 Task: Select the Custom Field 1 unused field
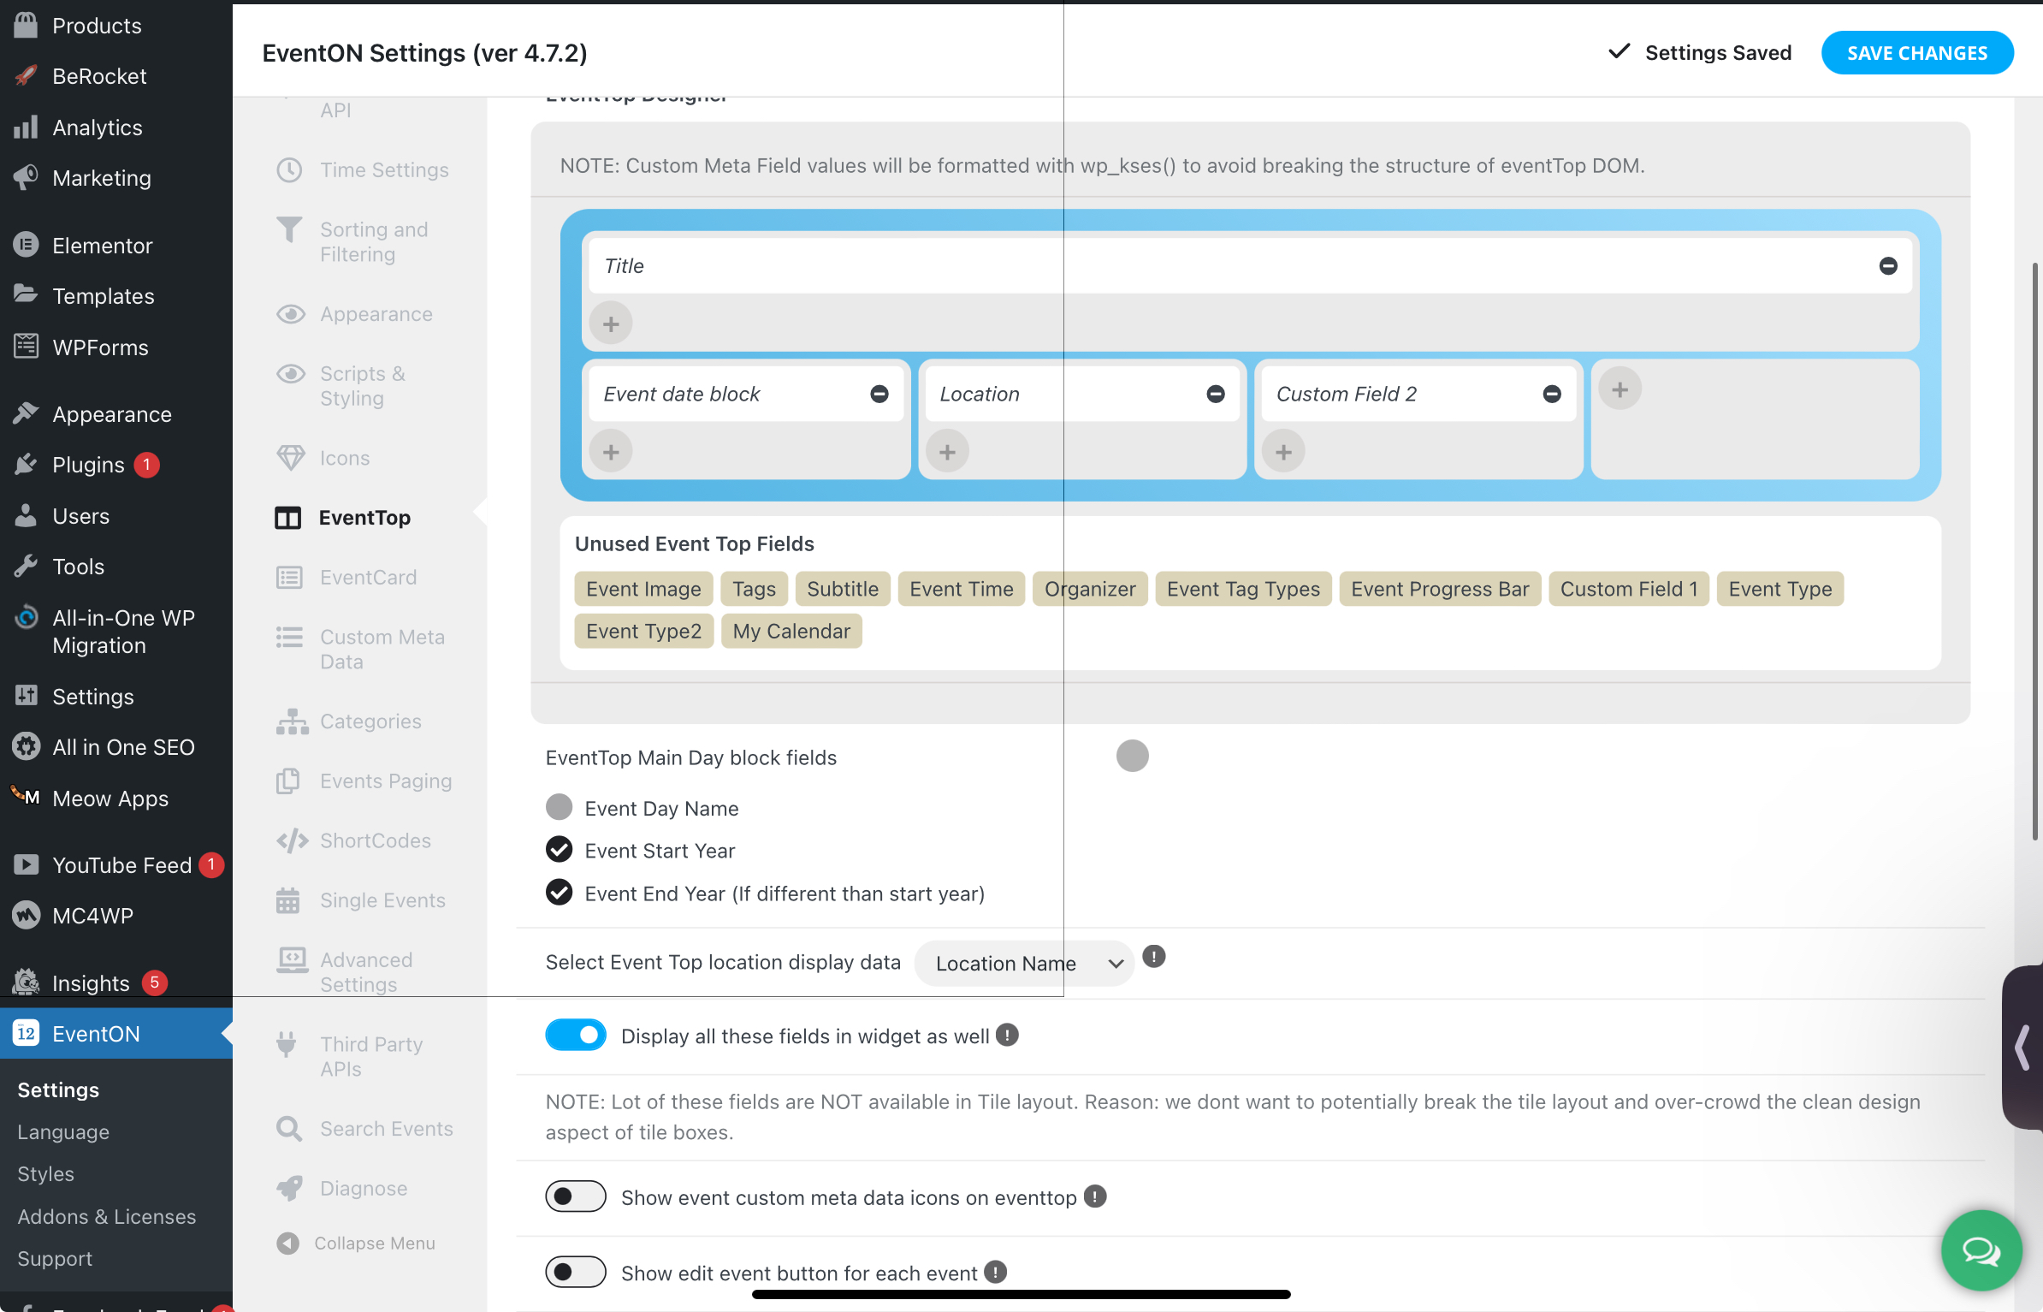coord(1629,589)
